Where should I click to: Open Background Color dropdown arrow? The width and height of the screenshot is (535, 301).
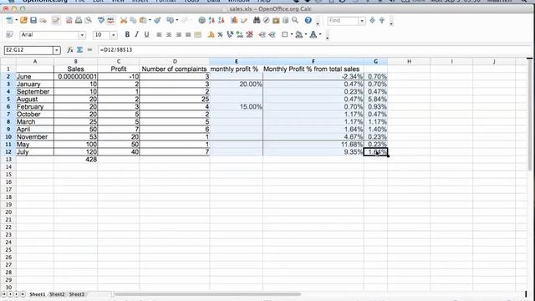point(305,34)
